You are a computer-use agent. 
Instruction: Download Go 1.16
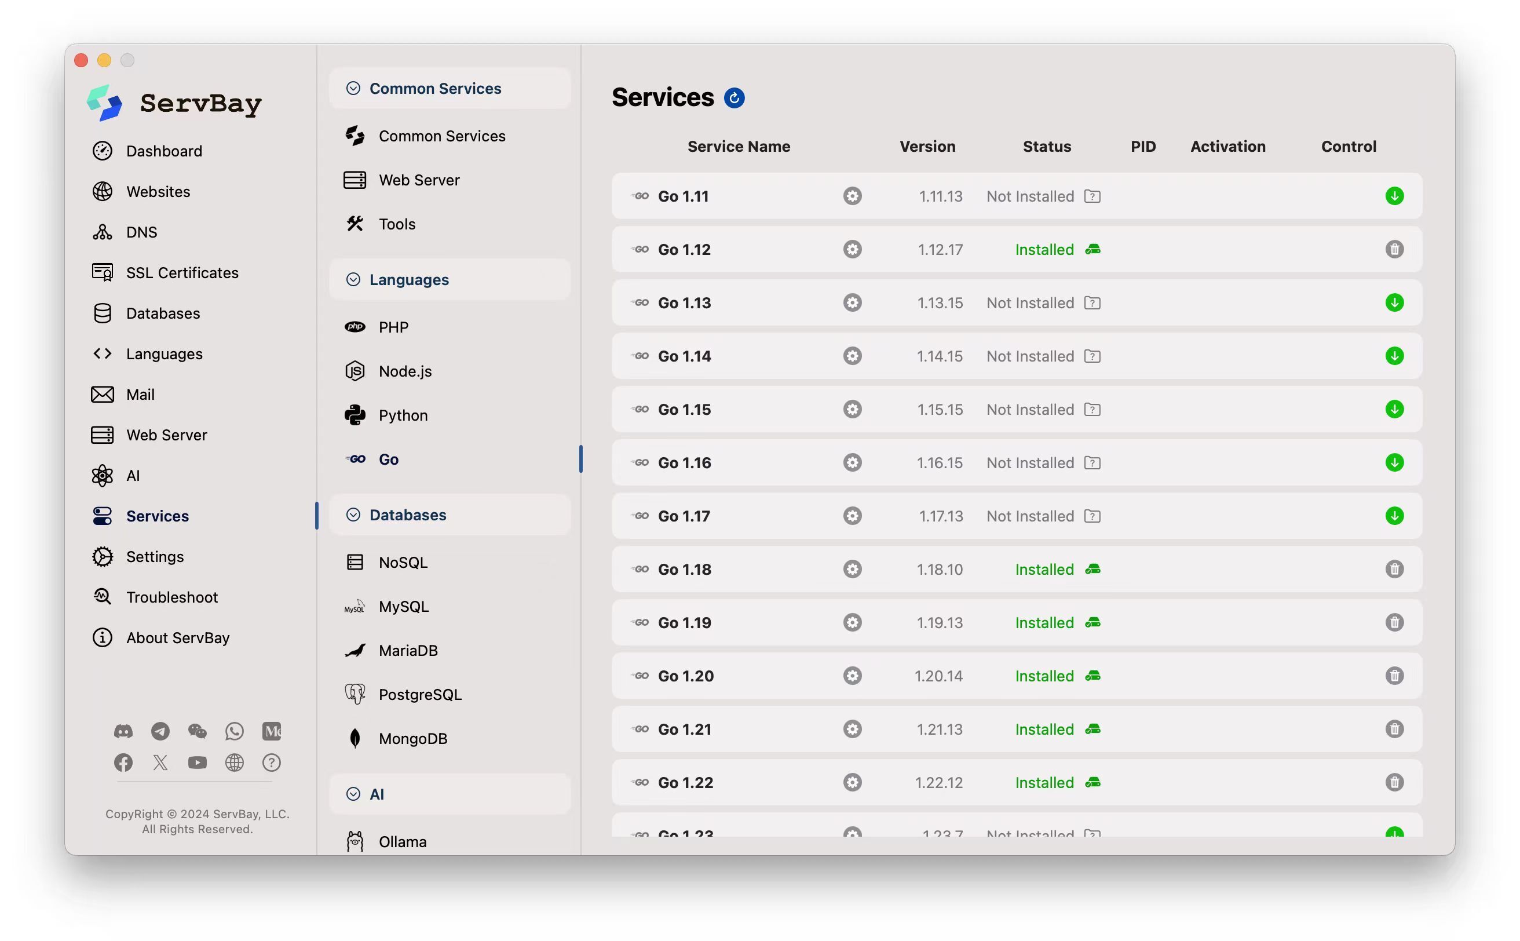[1394, 462]
